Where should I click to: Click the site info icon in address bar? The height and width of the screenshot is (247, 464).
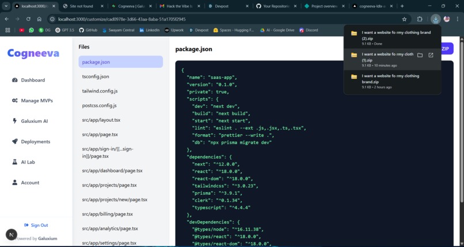[x=52, y=19]
